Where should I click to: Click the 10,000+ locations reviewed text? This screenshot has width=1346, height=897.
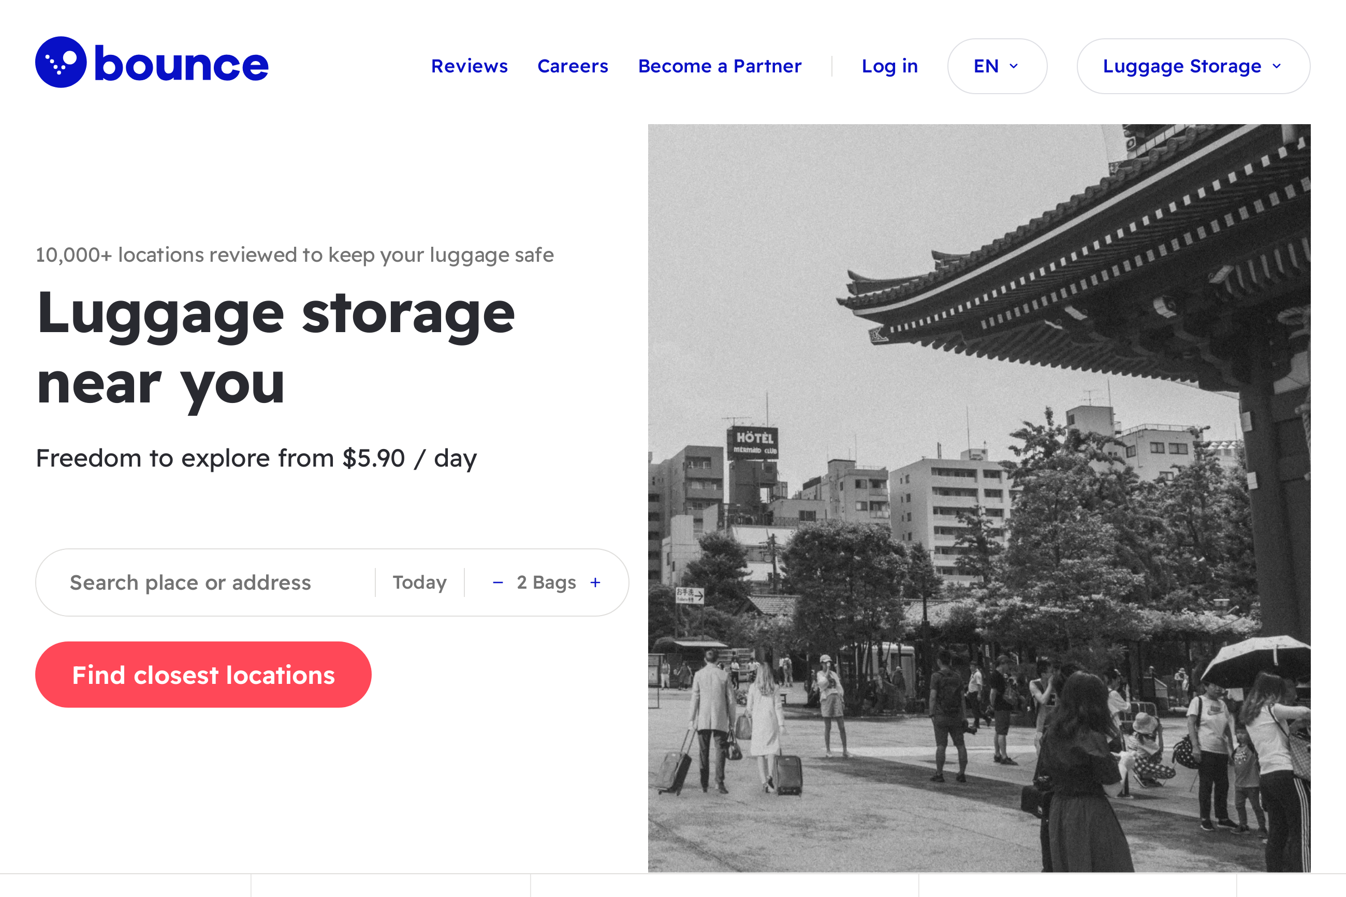[294, 255]
